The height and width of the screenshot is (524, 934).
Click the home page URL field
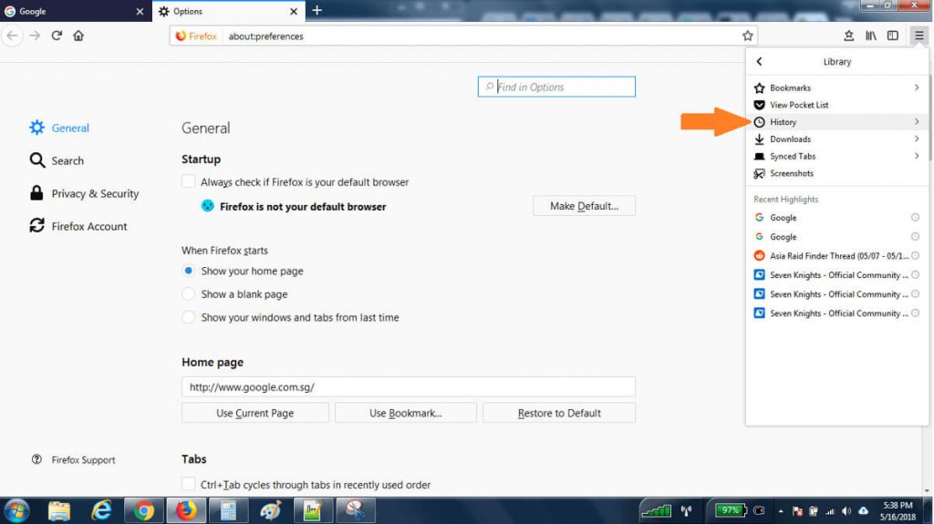(409, 387)
